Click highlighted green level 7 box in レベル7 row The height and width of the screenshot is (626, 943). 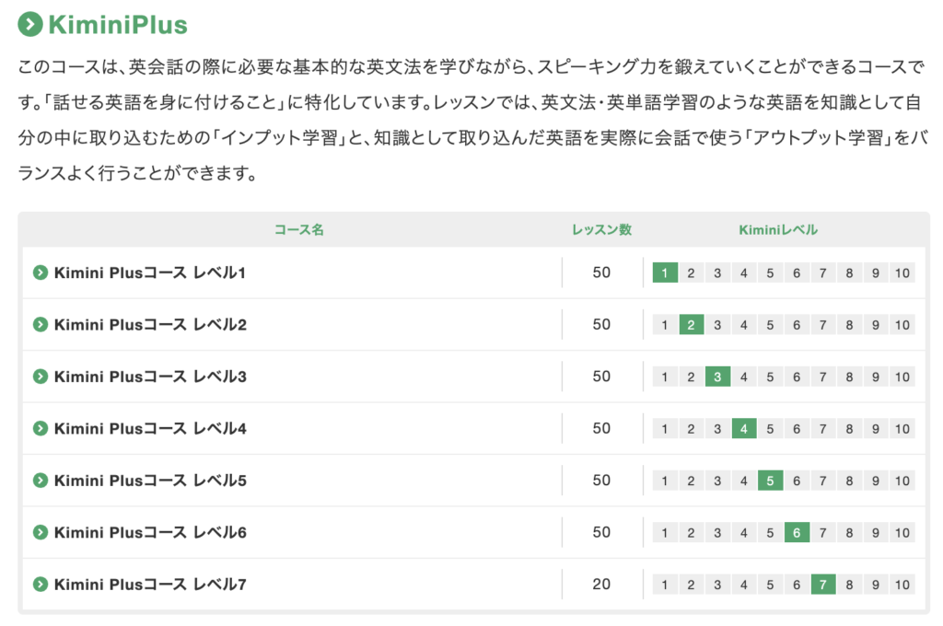tap(823, 585)
